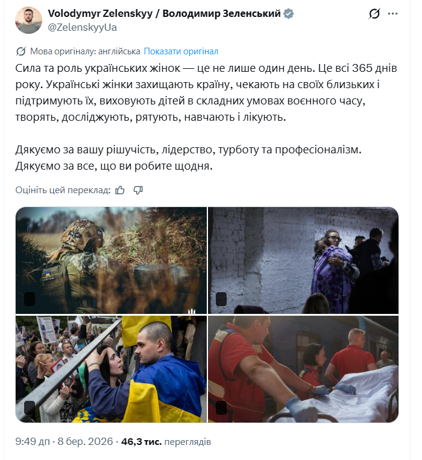
Task: Click the black badge on shelter hug photo
Action: point(221,299)
